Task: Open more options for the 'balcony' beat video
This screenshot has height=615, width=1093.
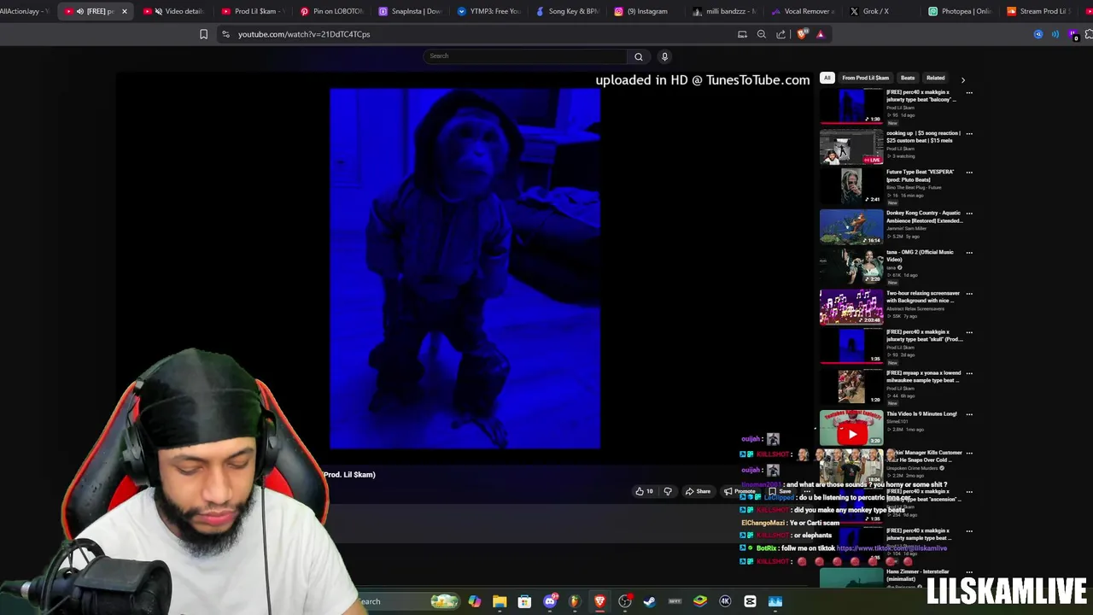Action: [x=969, y=92]
